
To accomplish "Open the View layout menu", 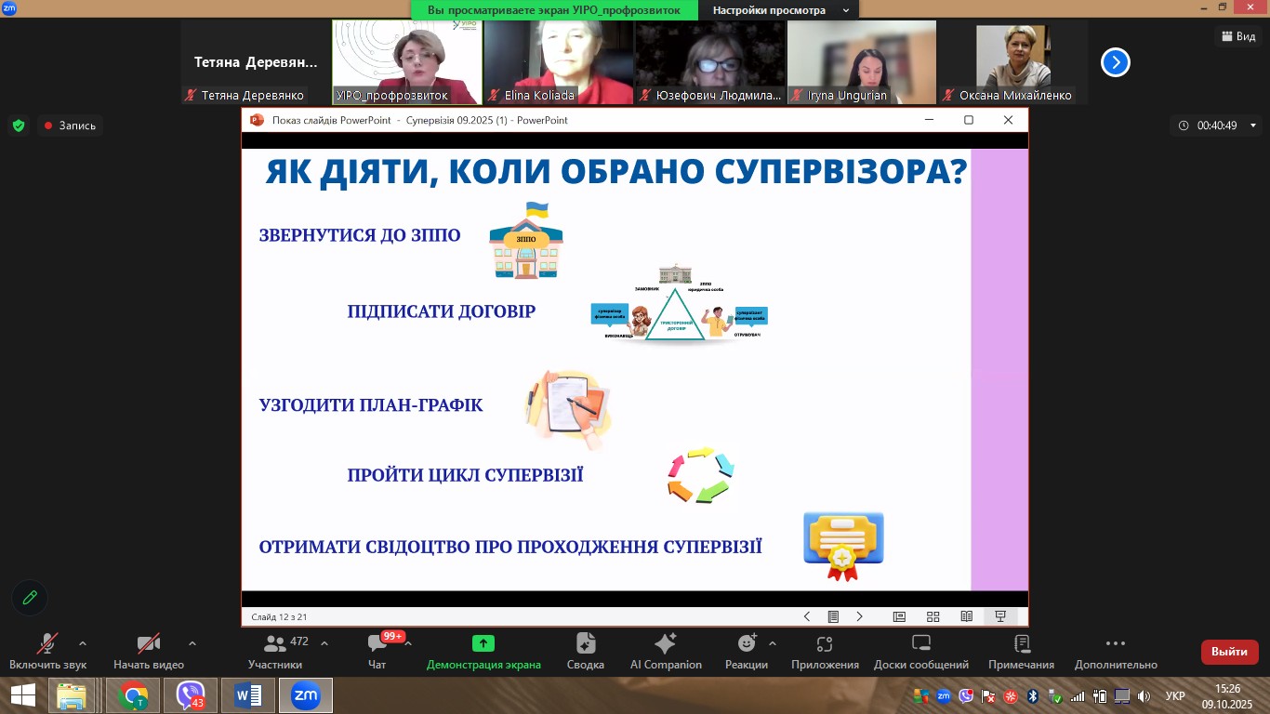I will [1237, 36].
